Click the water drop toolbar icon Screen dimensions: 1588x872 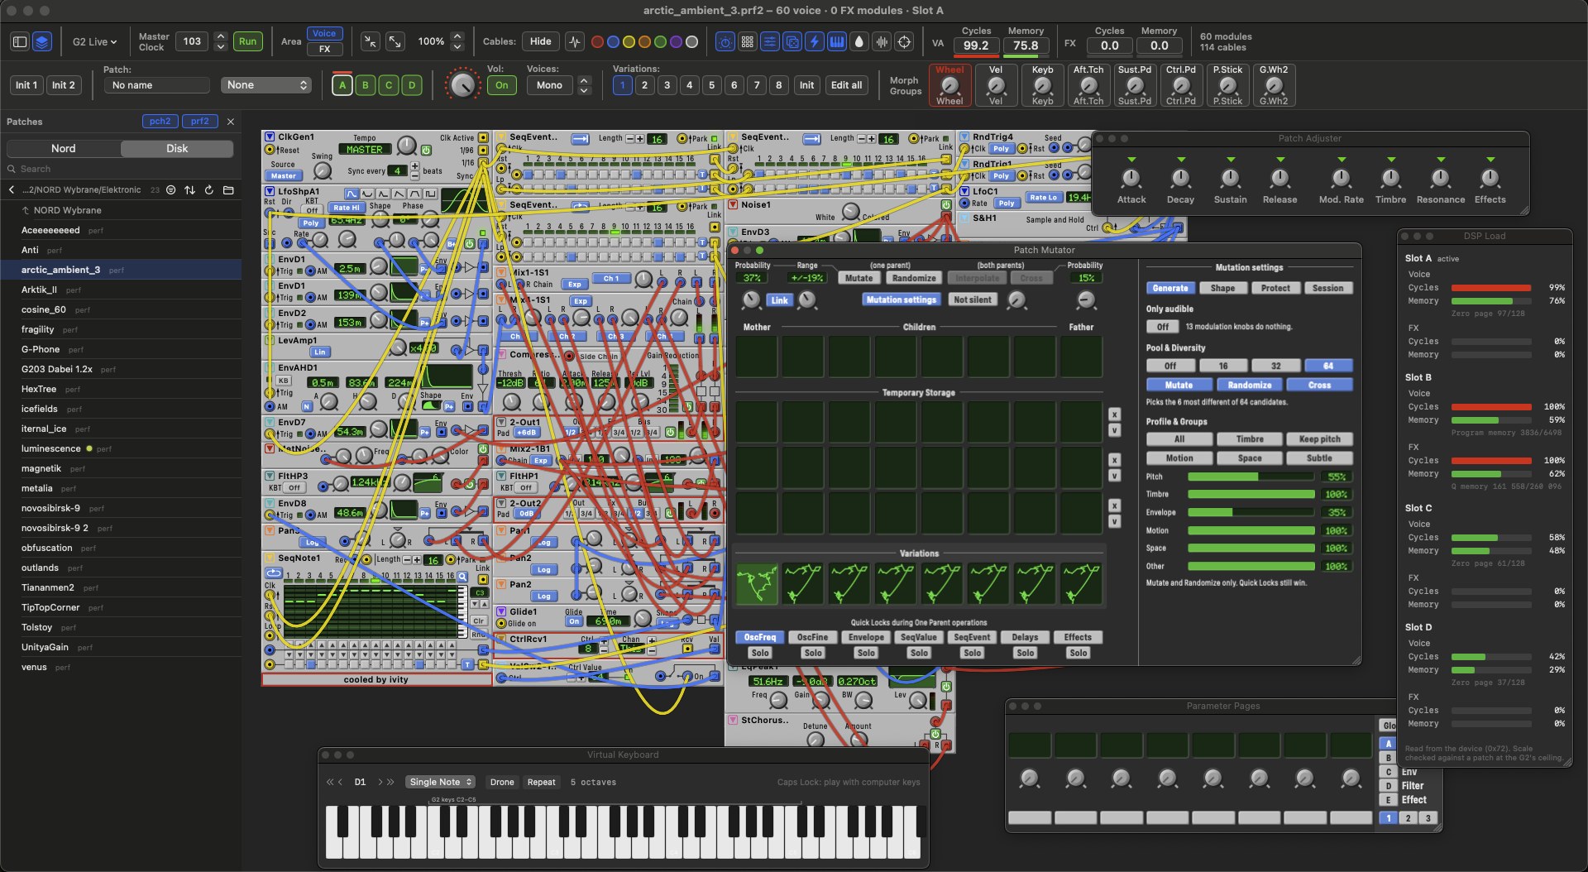859,41
